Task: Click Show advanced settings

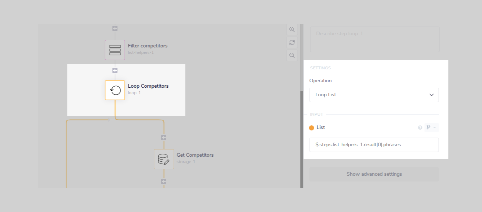Action: (374, 174)
